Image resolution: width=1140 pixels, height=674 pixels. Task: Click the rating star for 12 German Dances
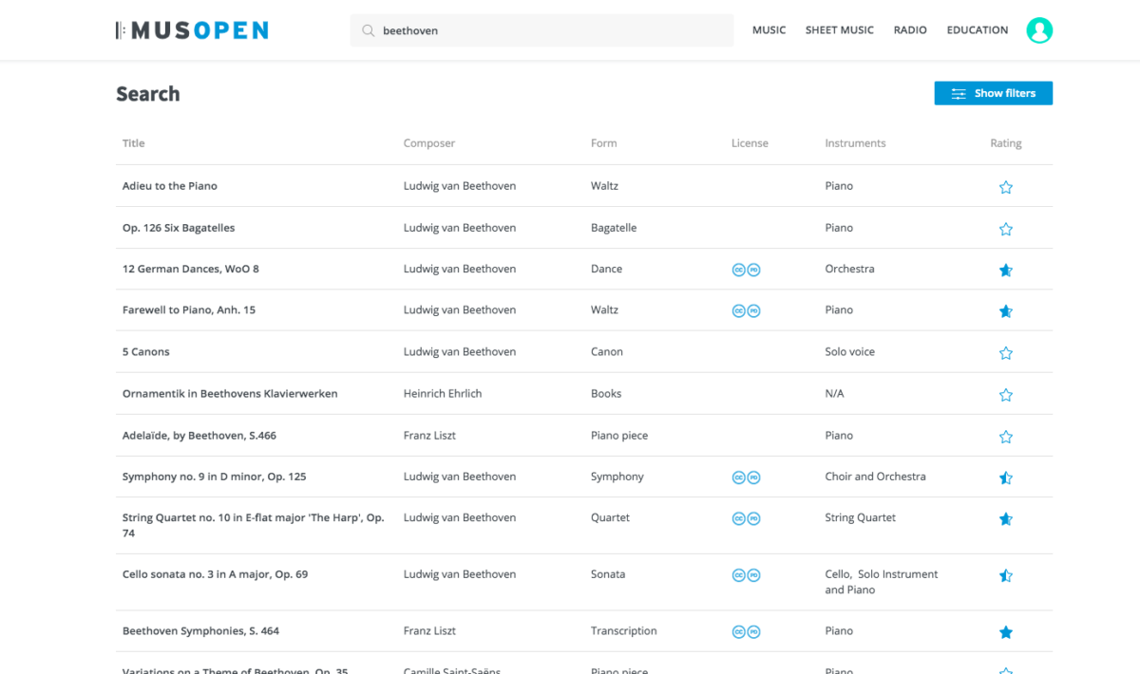point(1006,270)
